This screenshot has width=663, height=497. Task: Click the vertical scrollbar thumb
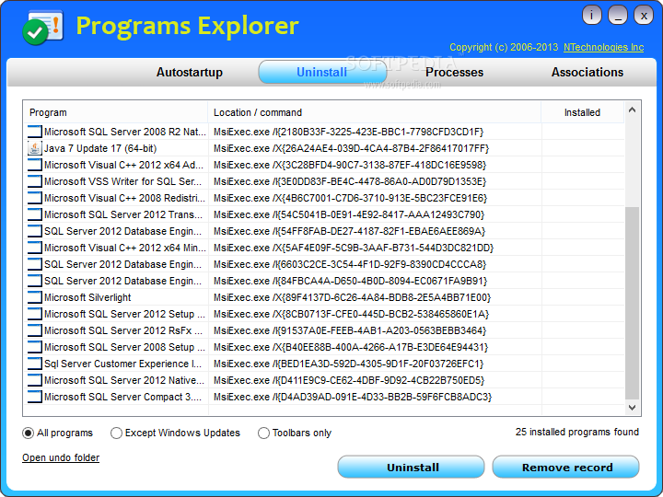point(632,303)
